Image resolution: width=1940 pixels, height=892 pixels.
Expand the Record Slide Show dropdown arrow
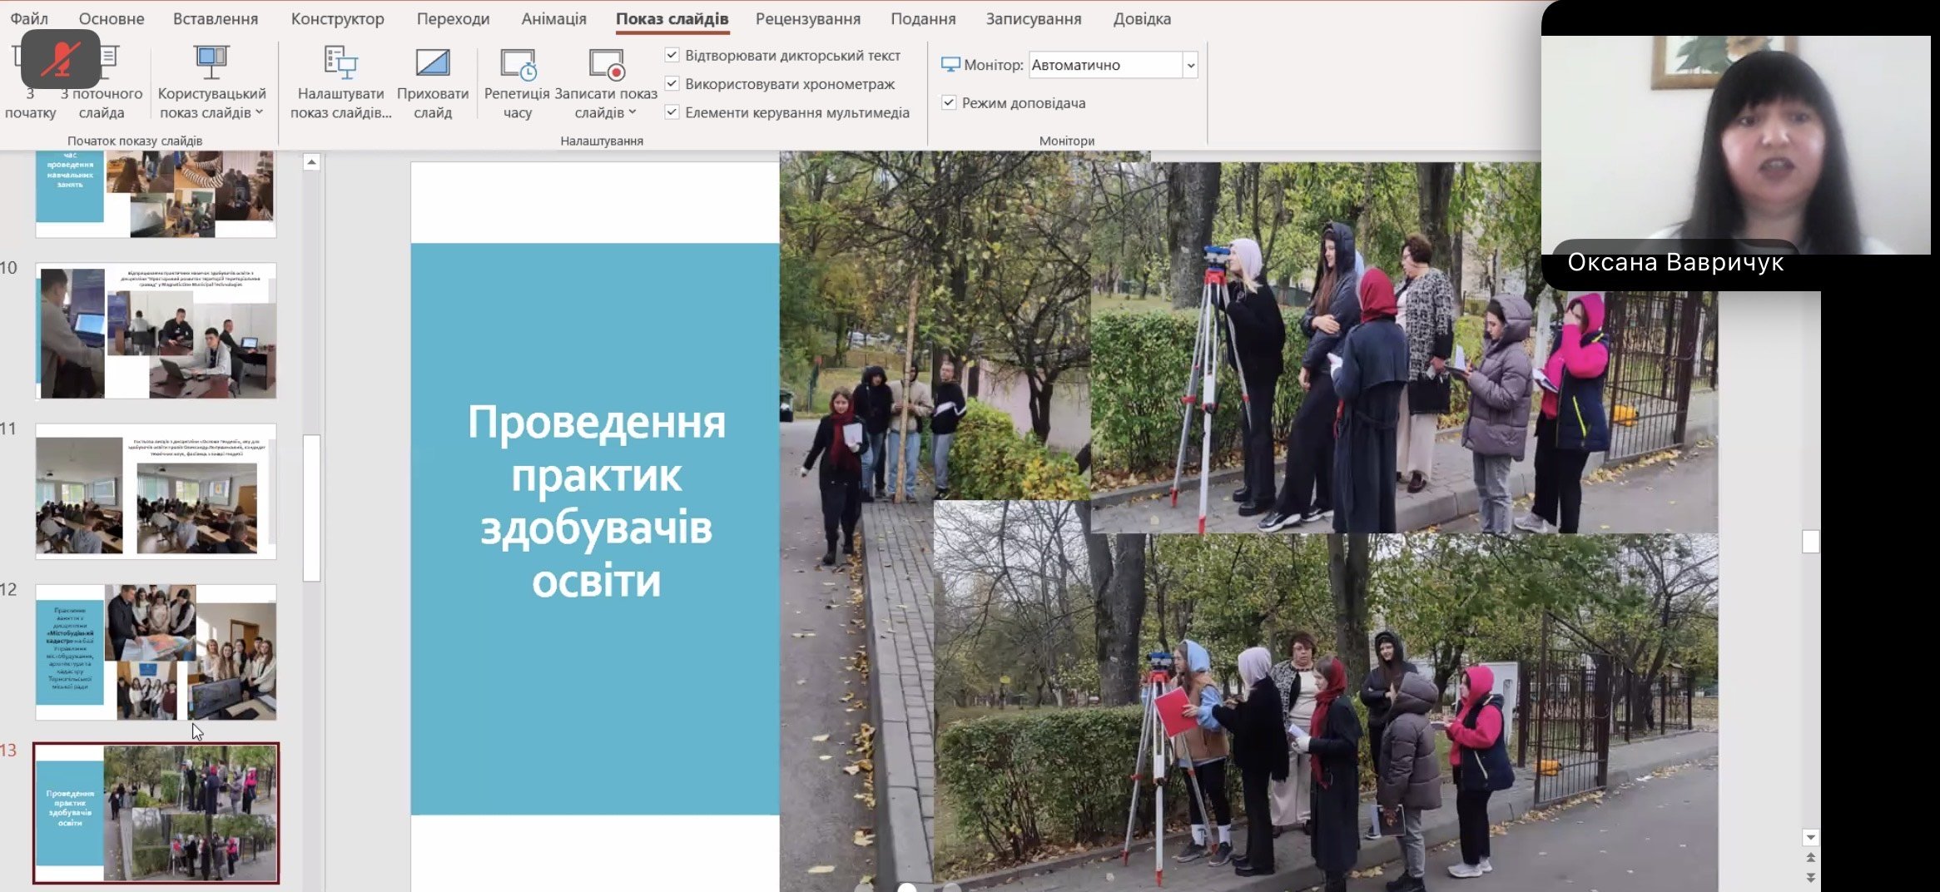pyautogui.click(x=633, y=112)
